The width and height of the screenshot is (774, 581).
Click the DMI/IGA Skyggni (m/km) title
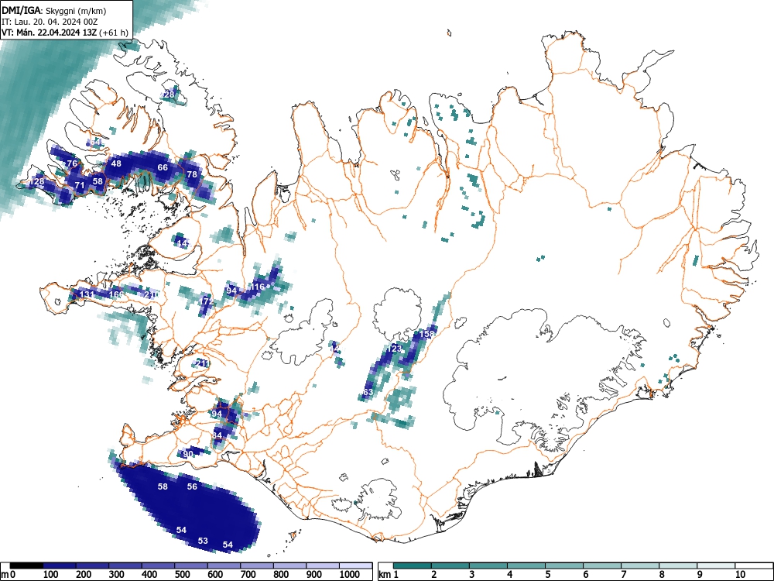click(54, 9)
